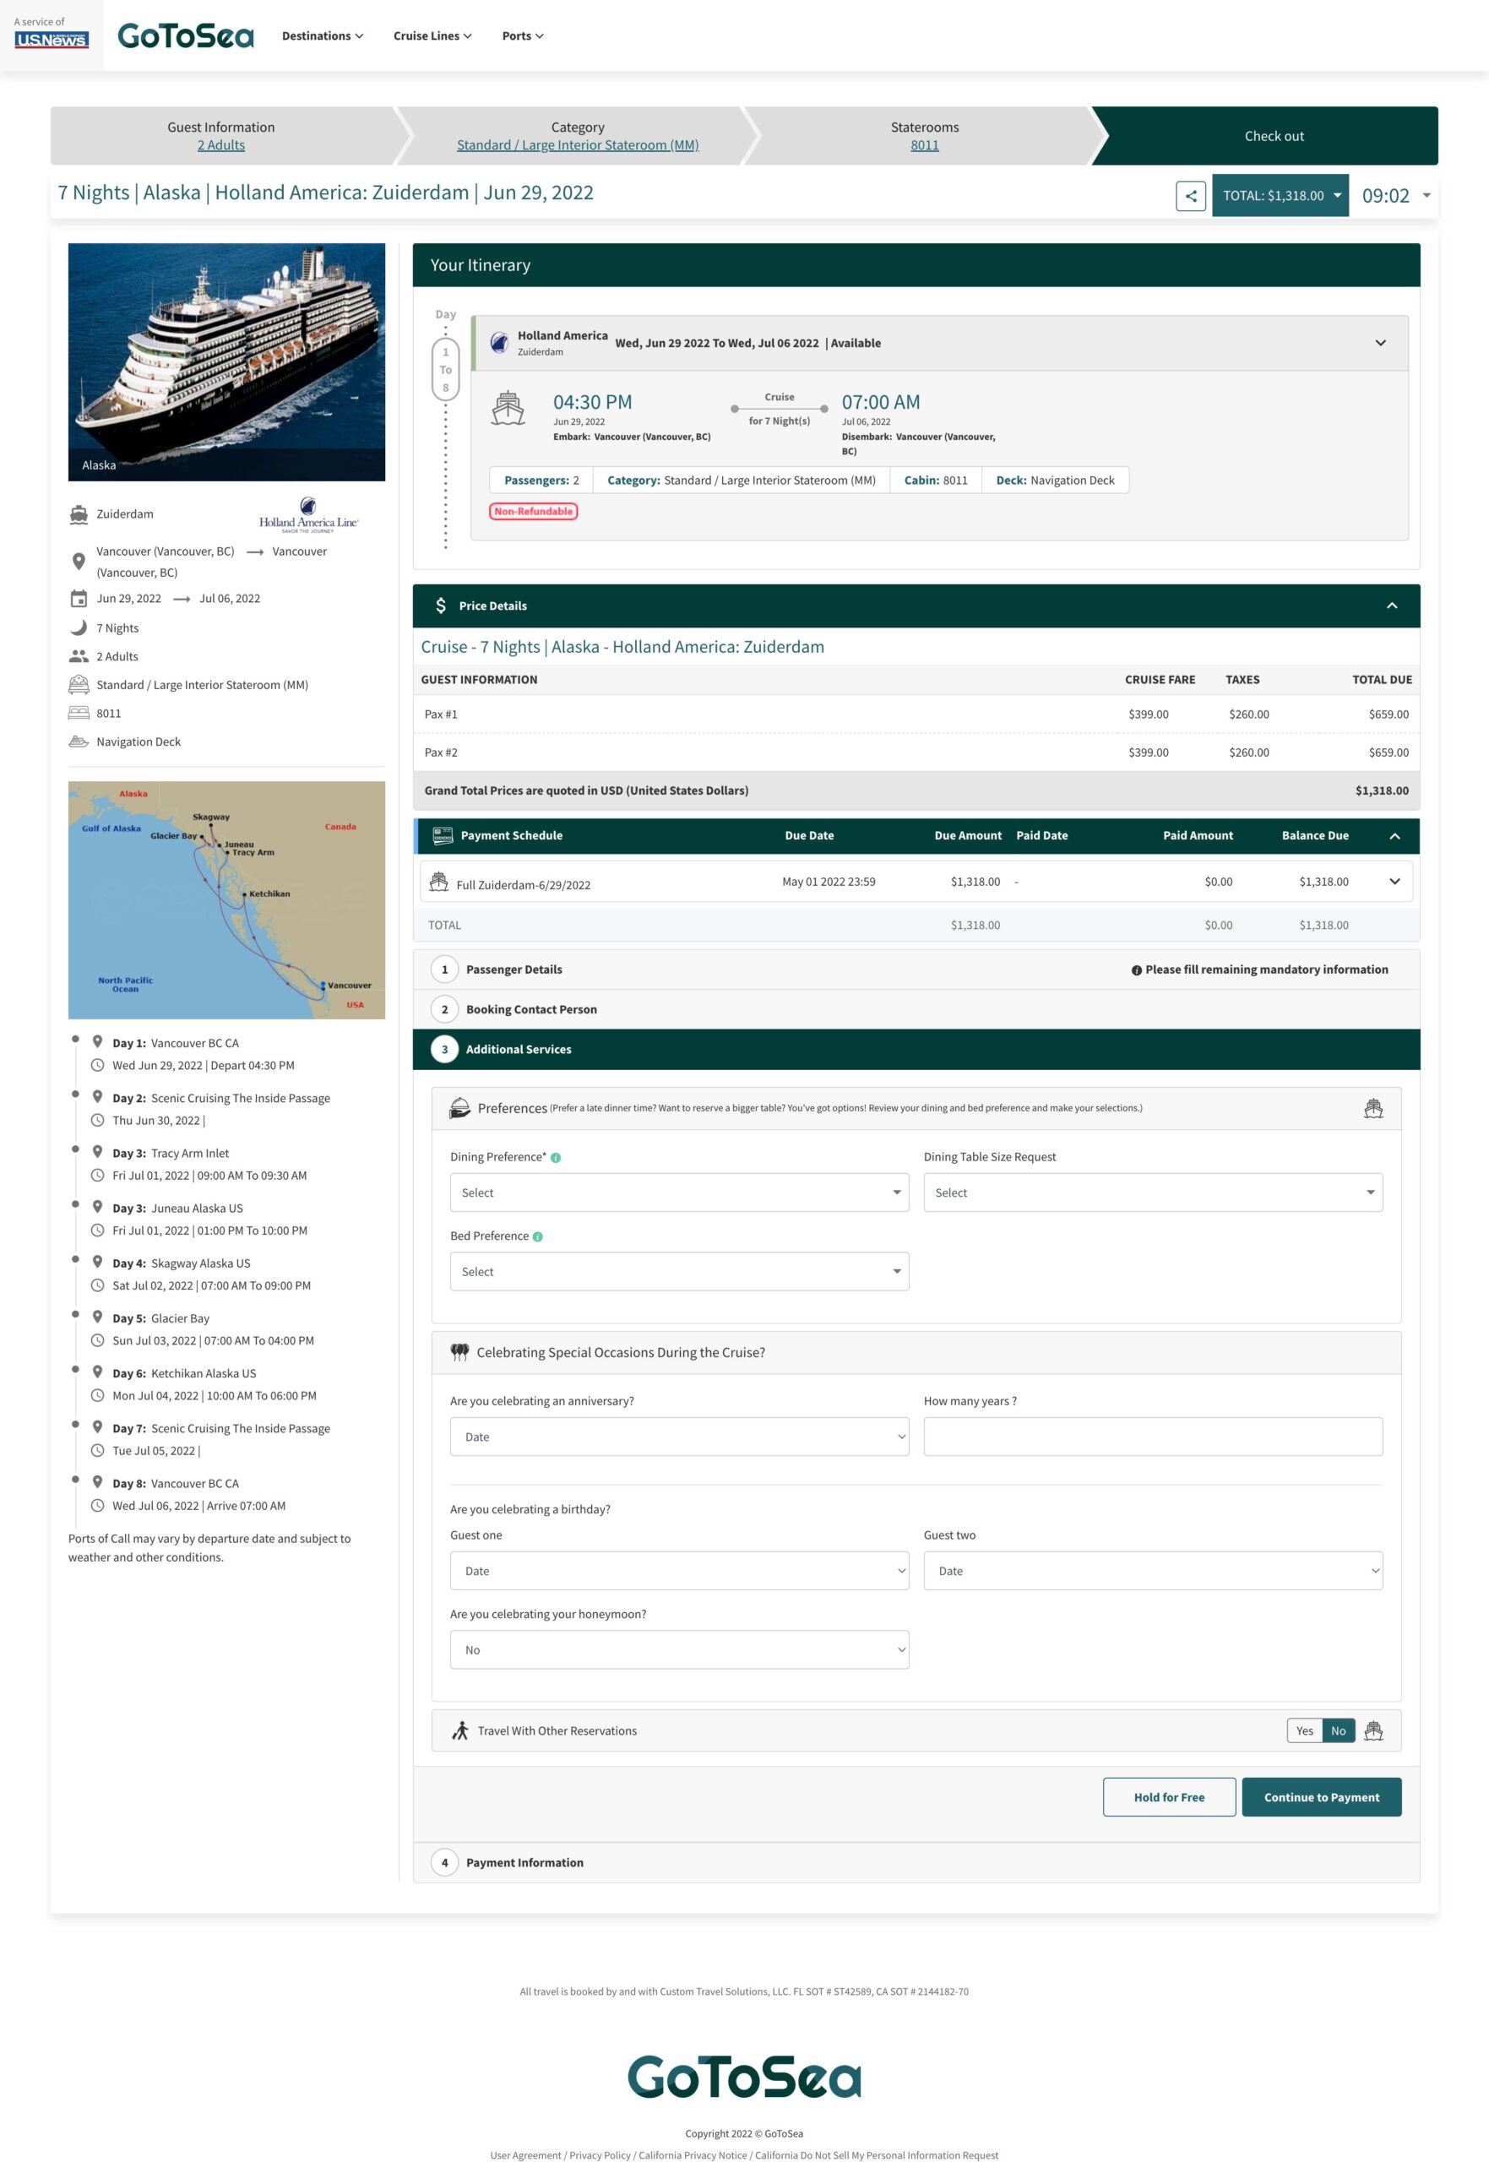Click the 8011 staterooms link
Screen dimensions: 1489x2162
[x=925, y=144]
